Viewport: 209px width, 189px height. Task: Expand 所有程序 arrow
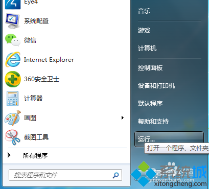tap(9, 155)
